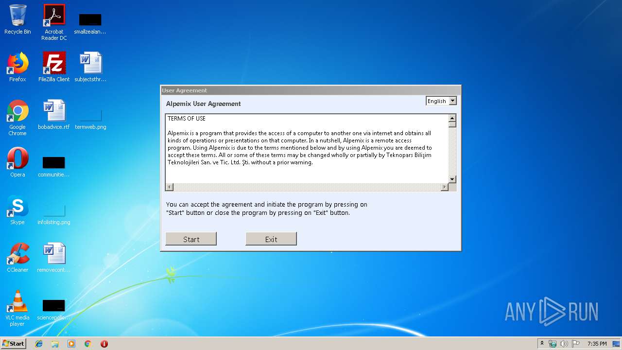The height and width of the screenshot is (350, 622).
Task: Click horizontal scrollbar left arrow
Action: tap(170, 187)
